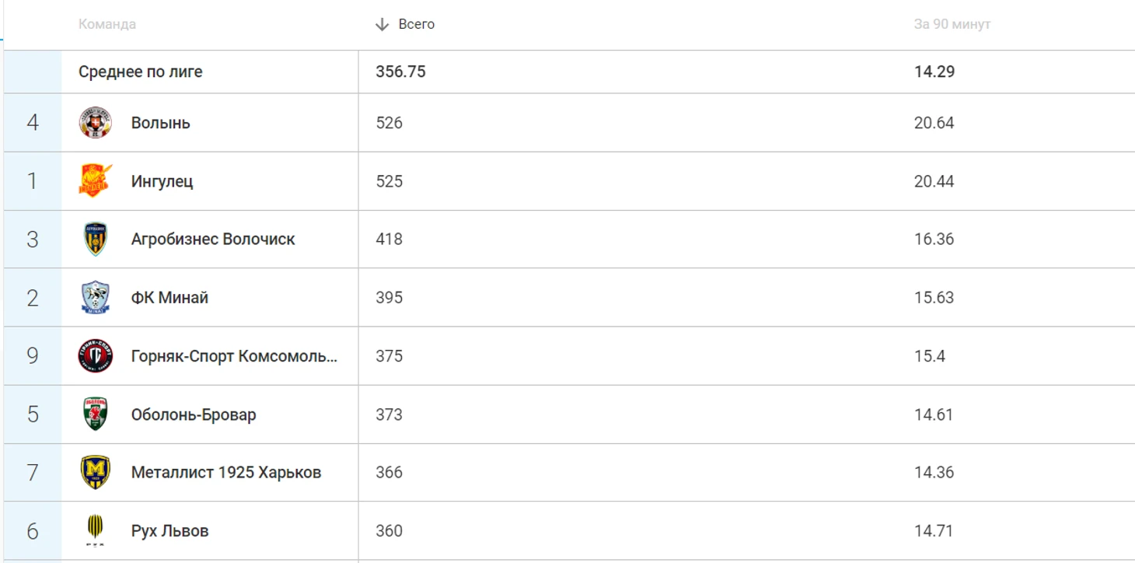The image size is (1135, 563).
Task: Open the Металлист 1925 Харьков crest
Action: click(96, 472)
